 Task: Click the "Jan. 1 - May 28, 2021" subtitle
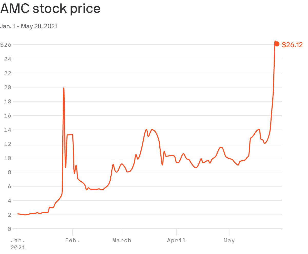(x=28, y=26)
